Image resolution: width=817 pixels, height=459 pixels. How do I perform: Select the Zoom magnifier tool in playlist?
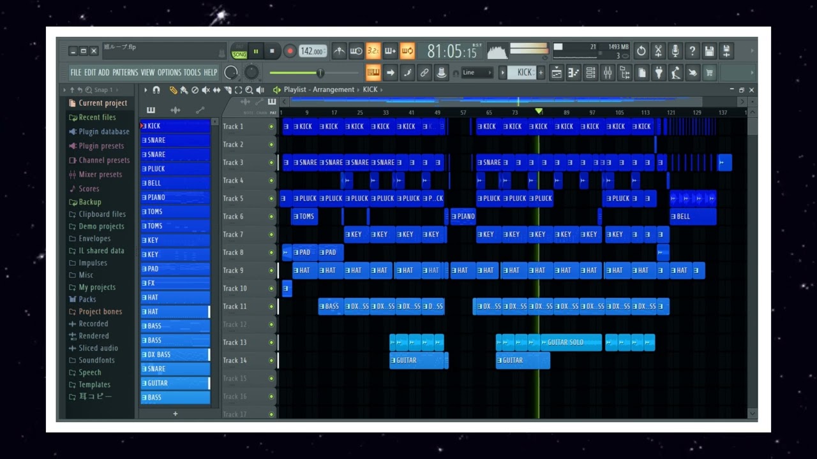click(249, 90)
